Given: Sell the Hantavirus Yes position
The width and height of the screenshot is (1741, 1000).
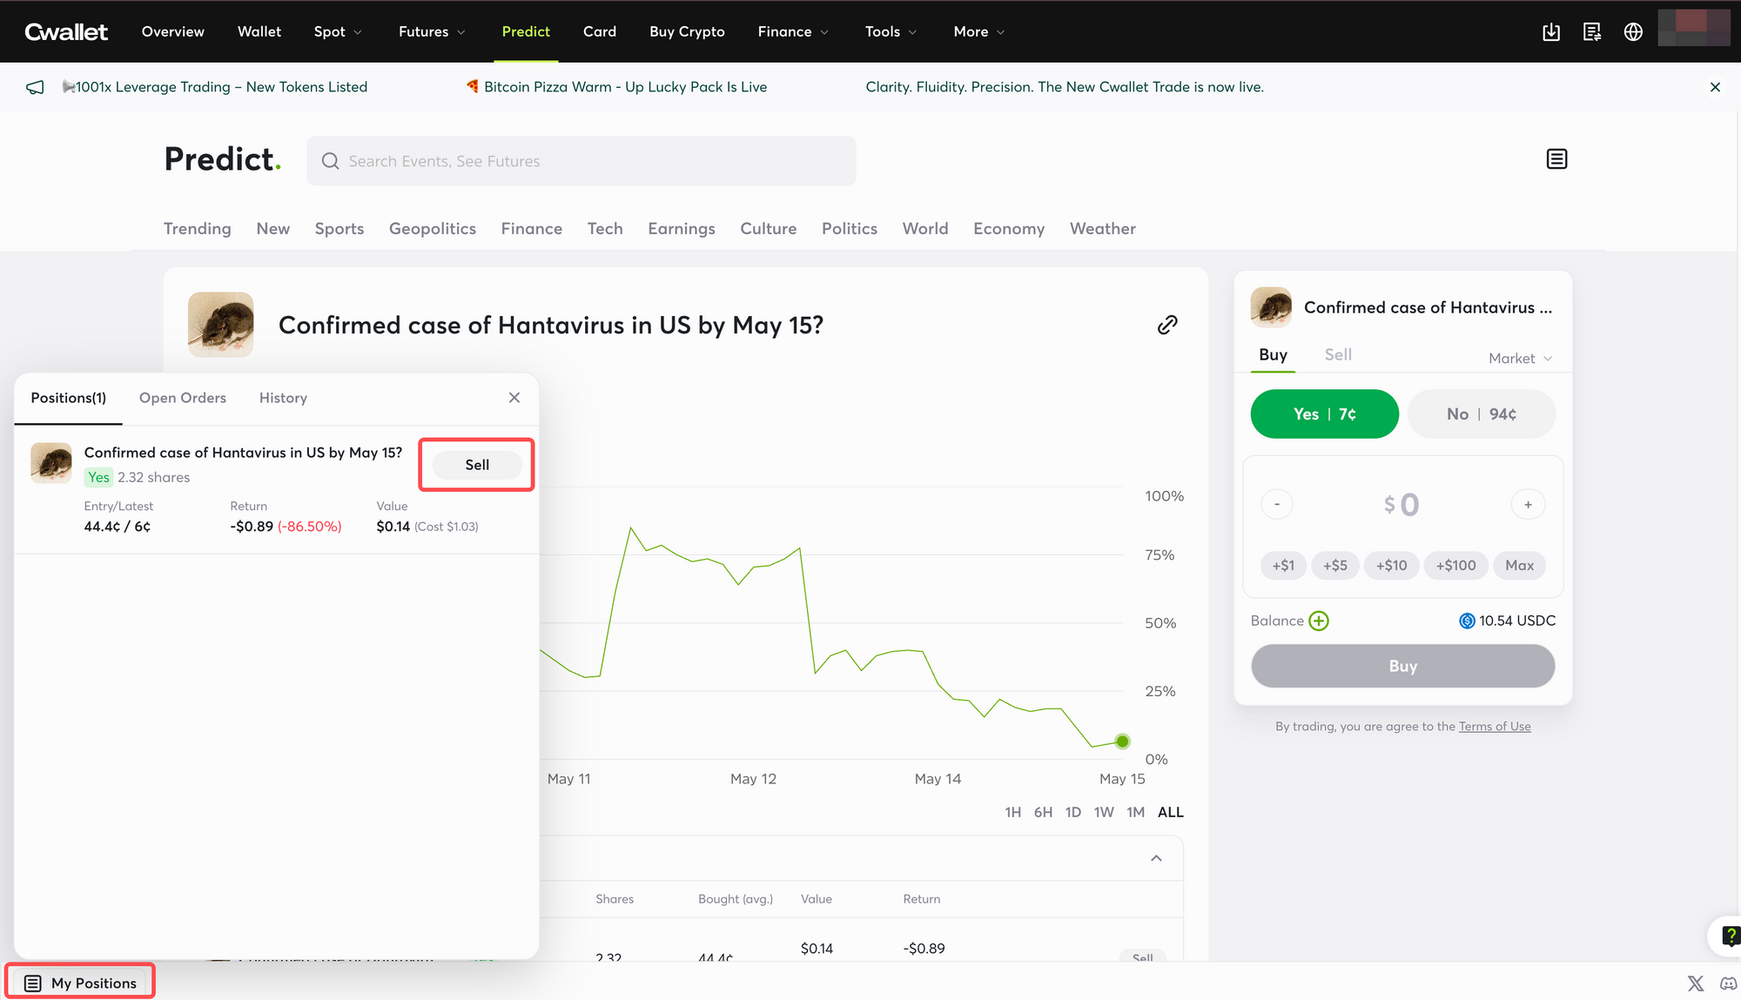Looking at the screenshot, I should coord(477,465).
